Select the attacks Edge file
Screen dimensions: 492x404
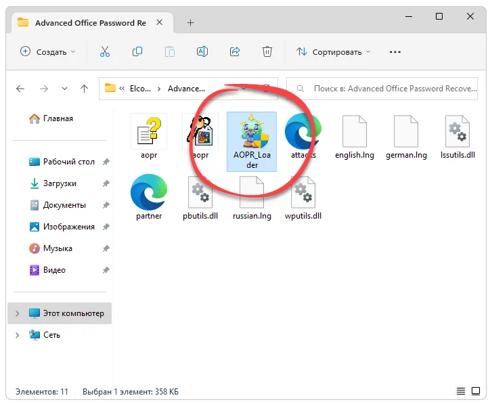coord(303,137)
